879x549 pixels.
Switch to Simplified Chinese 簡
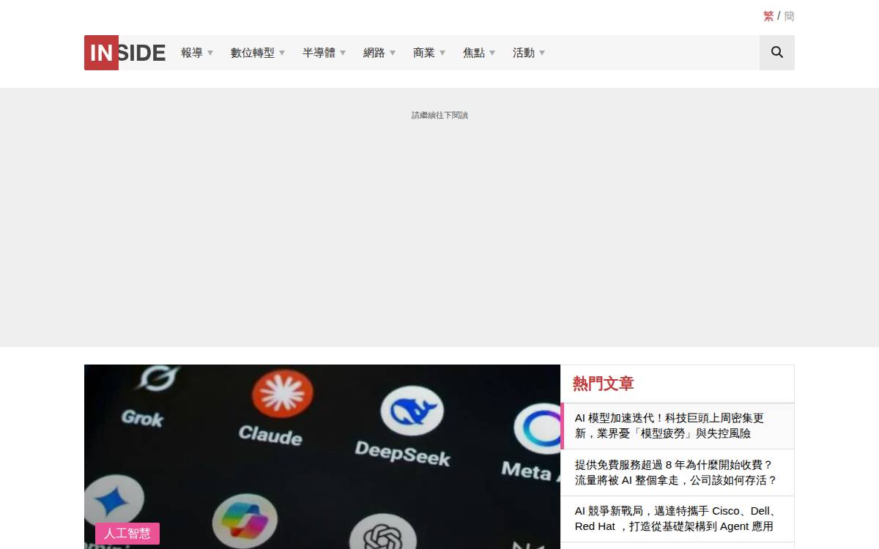click(789, 16)
